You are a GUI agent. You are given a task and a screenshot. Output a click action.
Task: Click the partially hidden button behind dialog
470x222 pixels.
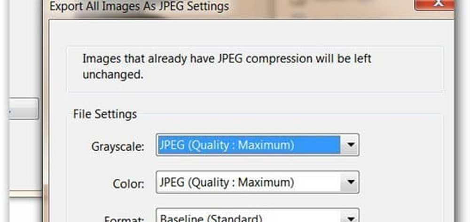coord(23,108)
